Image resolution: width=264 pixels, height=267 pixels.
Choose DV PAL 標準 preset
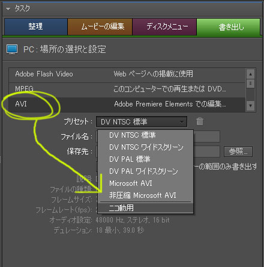[x=146, y=159]
